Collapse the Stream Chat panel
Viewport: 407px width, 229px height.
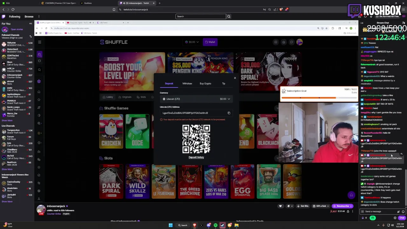click(x=362, y=23)
